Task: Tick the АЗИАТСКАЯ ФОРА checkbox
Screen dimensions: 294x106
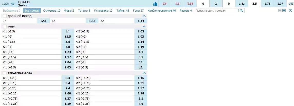Action: (x=5, y=73)
